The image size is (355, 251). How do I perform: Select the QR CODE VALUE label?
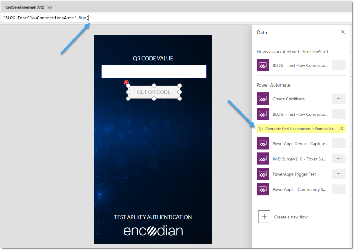tap(153, 59)
